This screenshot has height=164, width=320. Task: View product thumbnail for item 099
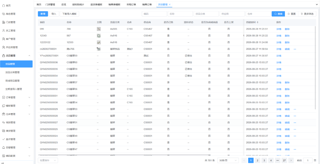click(99, 29)
